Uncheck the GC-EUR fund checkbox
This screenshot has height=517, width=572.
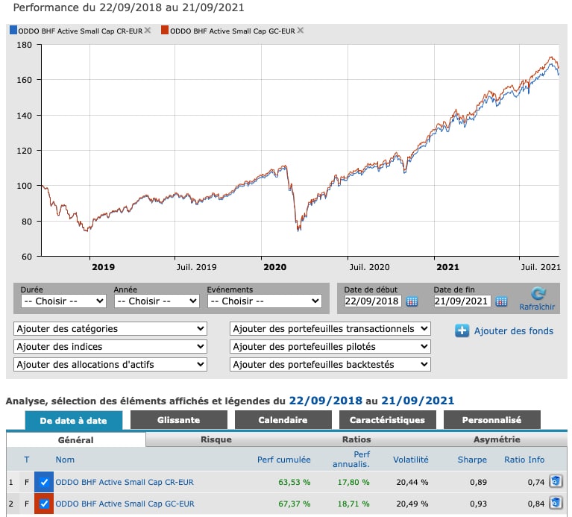click(x=44, y=504)
